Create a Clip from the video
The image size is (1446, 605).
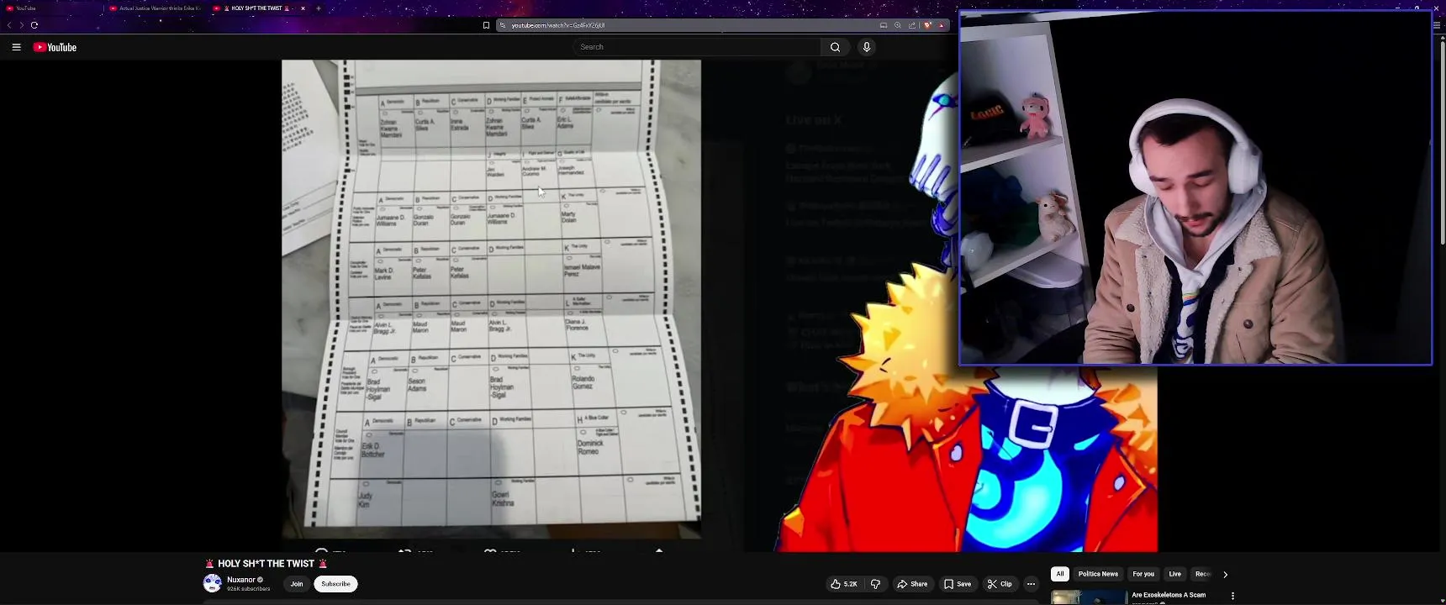(x=1000, y=584)
